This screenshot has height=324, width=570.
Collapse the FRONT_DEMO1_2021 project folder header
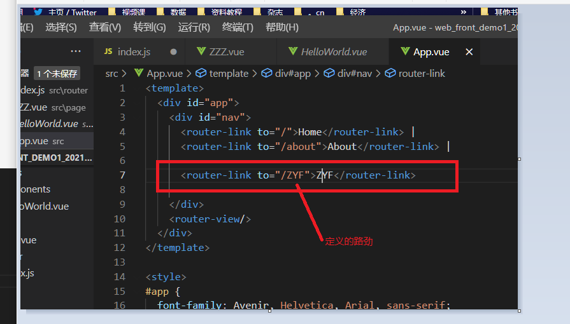pyautogui.click(x=57, y=158)
